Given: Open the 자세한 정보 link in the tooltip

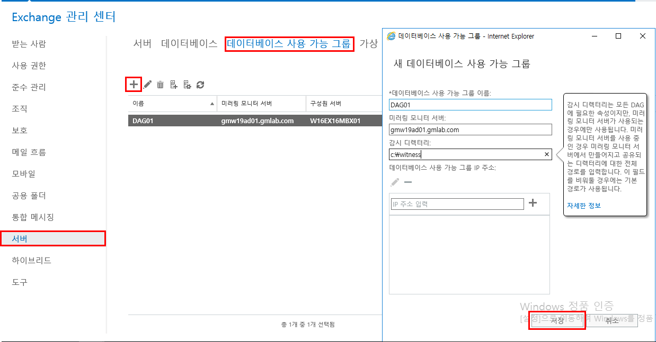Looking at the screenshot, I should 584,206.
